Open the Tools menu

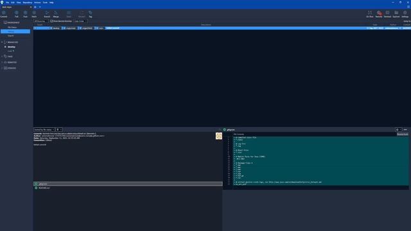[45, 3]
